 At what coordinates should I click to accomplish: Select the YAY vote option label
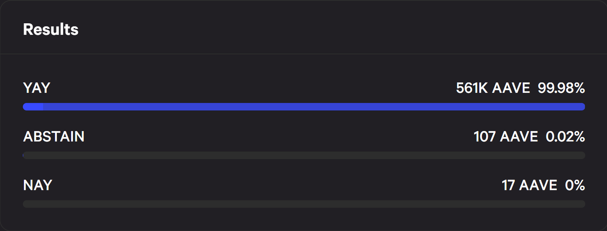(36, 88)
